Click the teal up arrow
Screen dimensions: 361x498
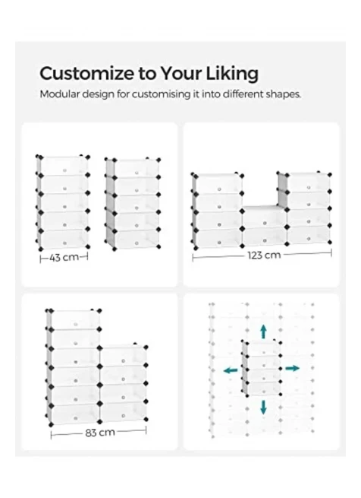click(263, 331)
